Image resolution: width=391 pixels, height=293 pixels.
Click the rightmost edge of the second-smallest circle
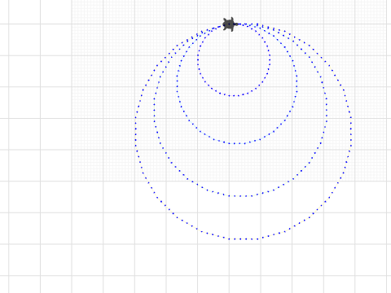(x=297, y=84)
